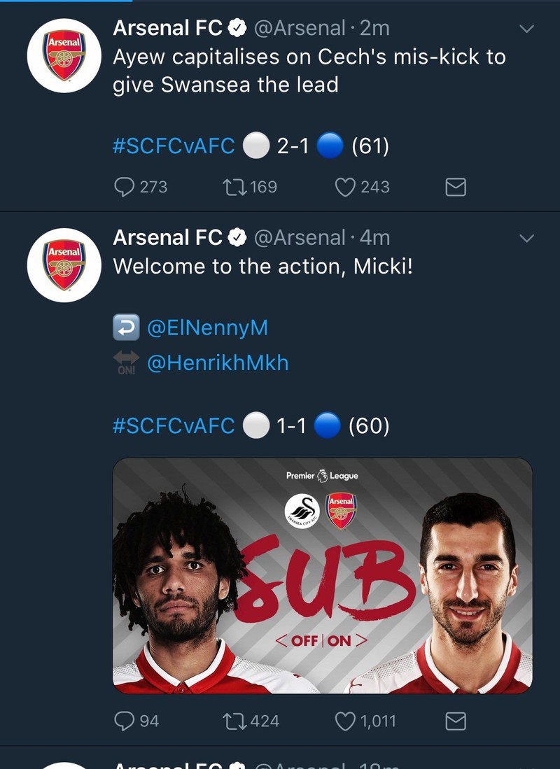Reply to the Micki substitution tweet

(125, 721)
